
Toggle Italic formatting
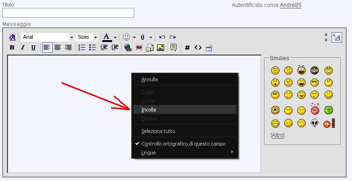pyautogui.click(x=23, y=48)
